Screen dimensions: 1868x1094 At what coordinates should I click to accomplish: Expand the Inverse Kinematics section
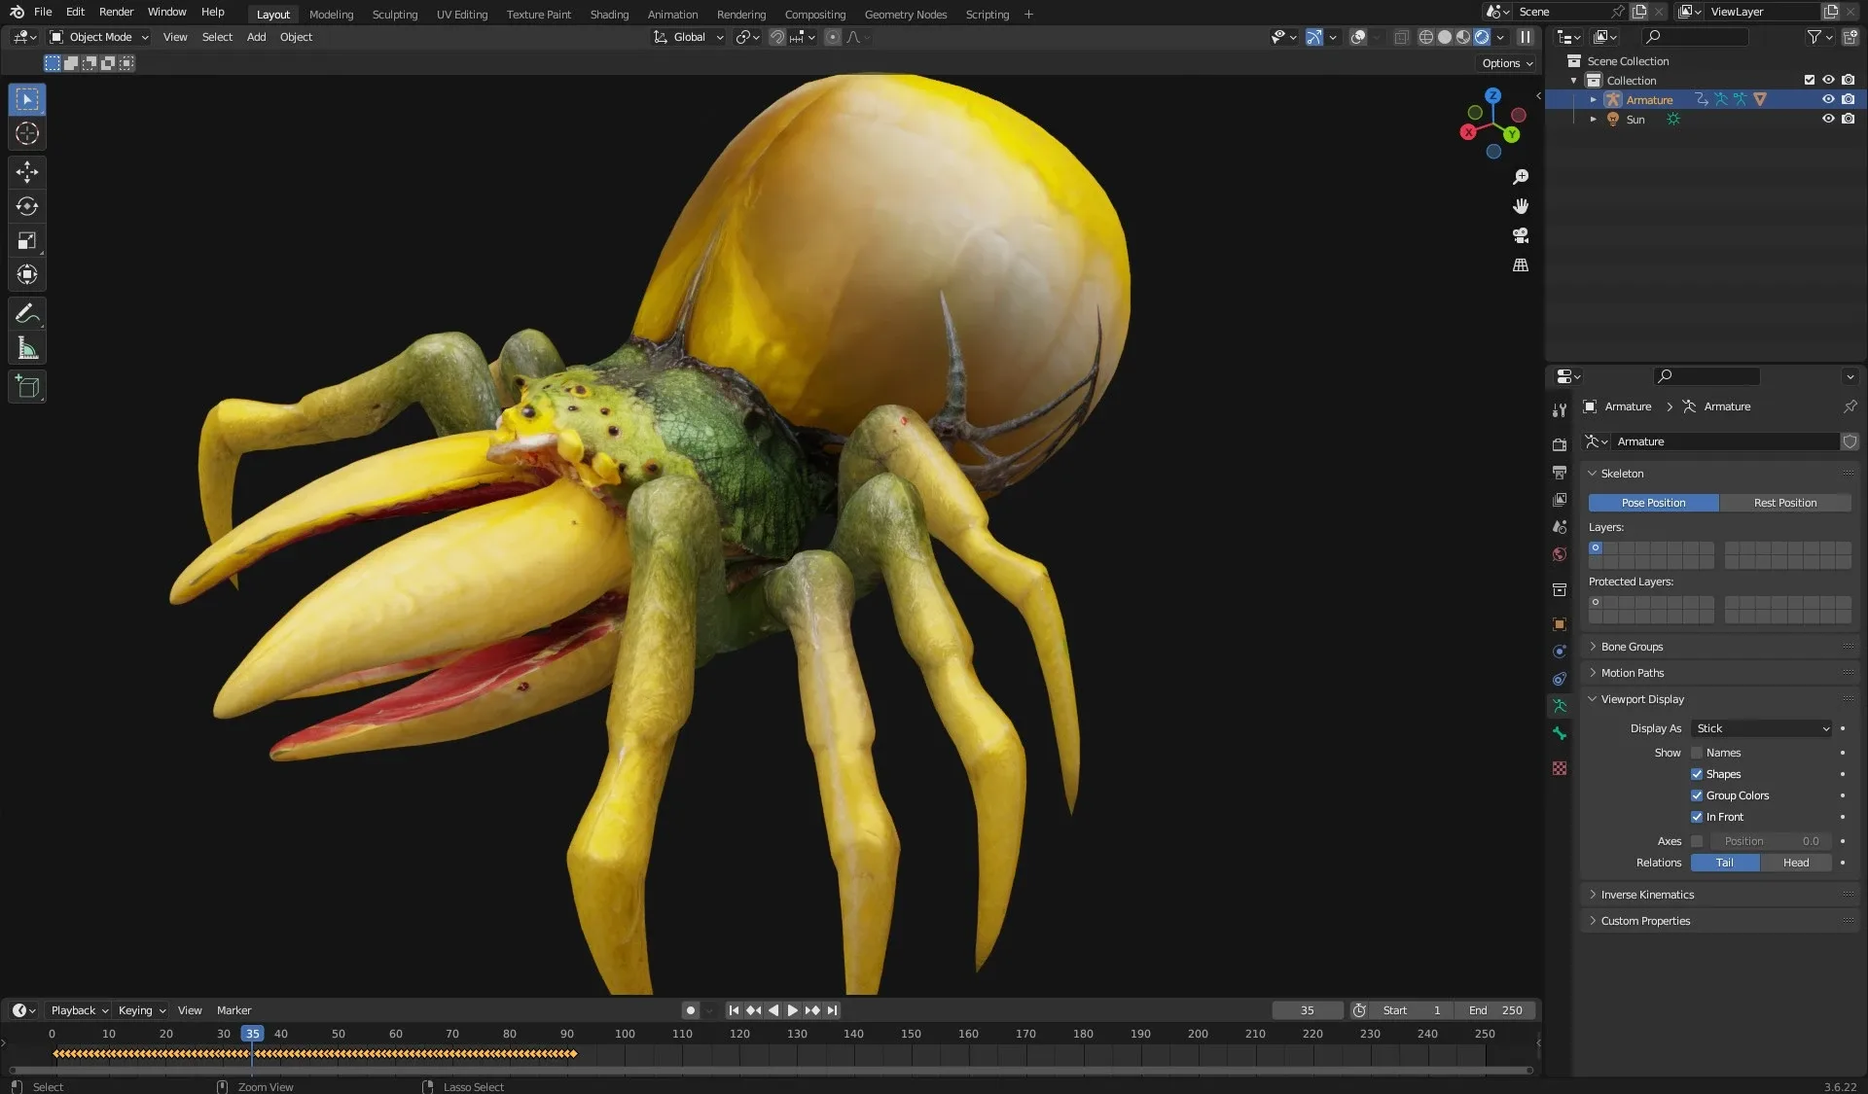click(x=1647, y=895)
